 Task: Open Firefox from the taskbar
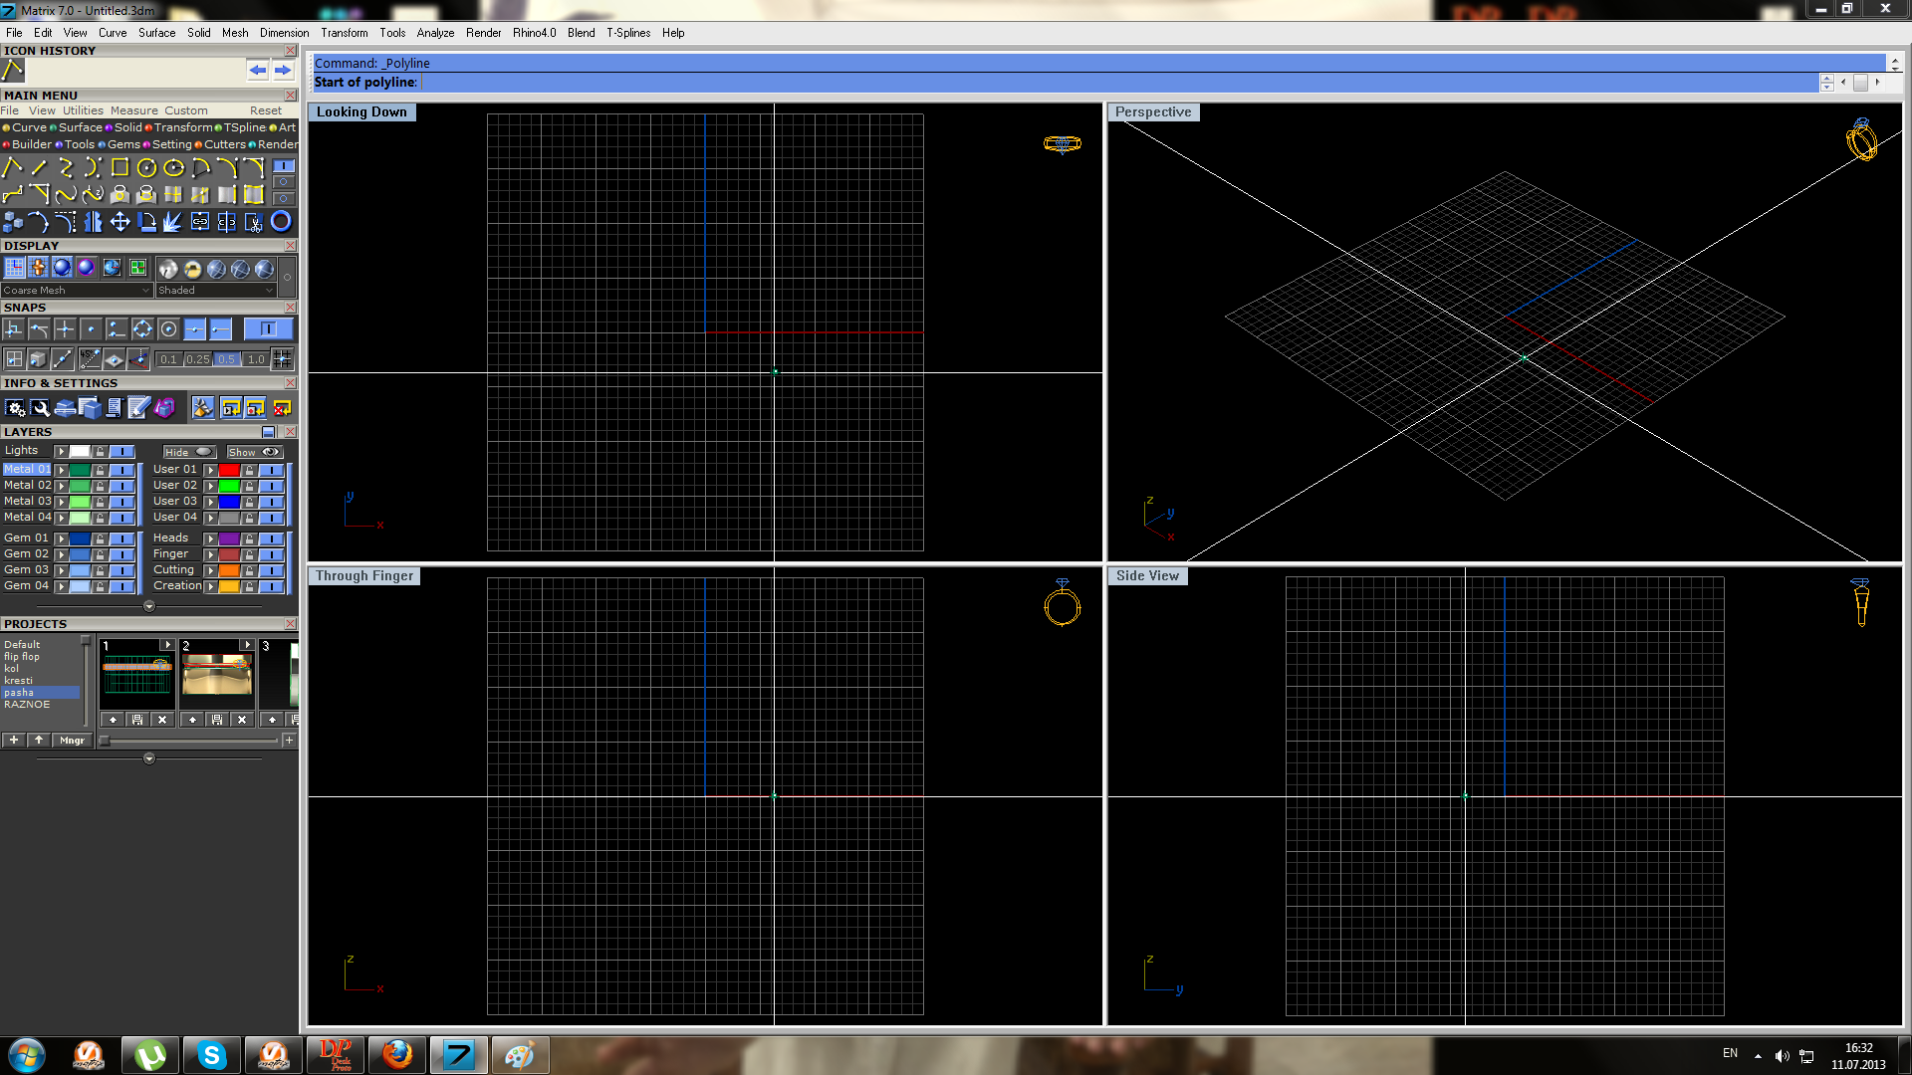(x=397, y=1055)
